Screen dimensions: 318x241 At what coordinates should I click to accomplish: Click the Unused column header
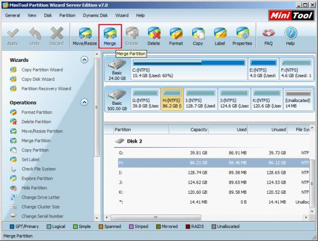coord(268,130)
